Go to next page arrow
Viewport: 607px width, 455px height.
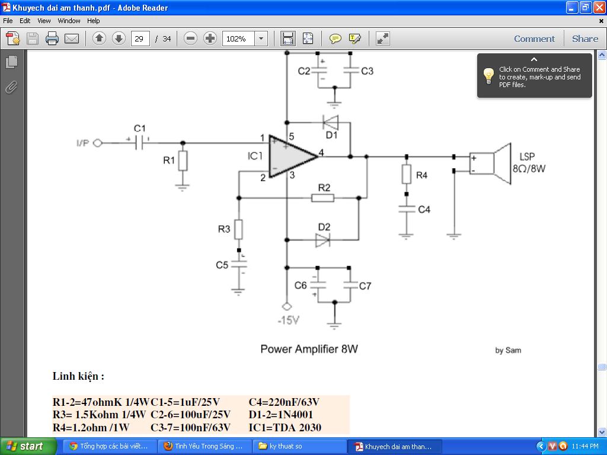point(119,39)
